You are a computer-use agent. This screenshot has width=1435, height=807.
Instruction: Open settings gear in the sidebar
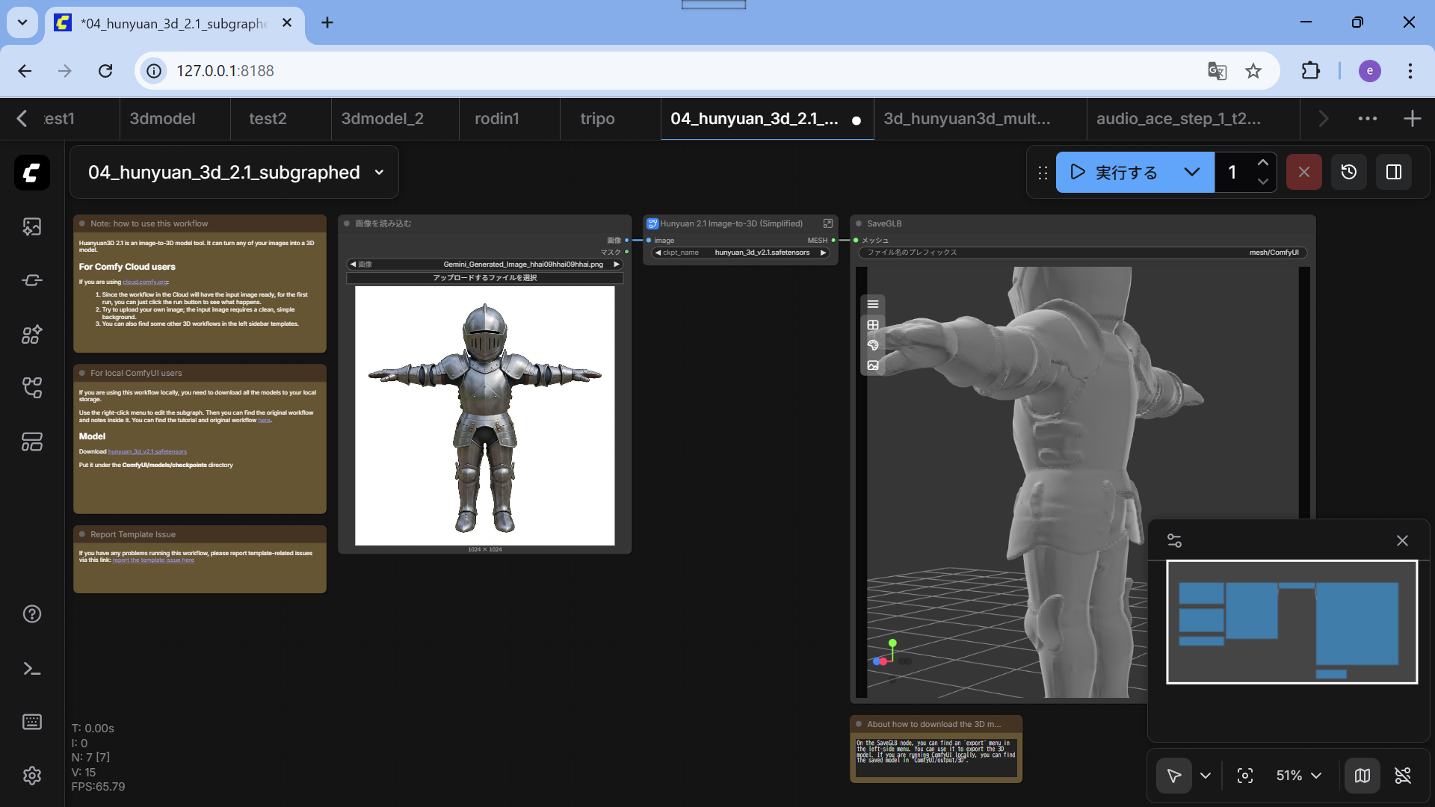(x=31, y=776)
